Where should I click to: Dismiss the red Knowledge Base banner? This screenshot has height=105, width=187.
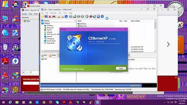point(176,77)
